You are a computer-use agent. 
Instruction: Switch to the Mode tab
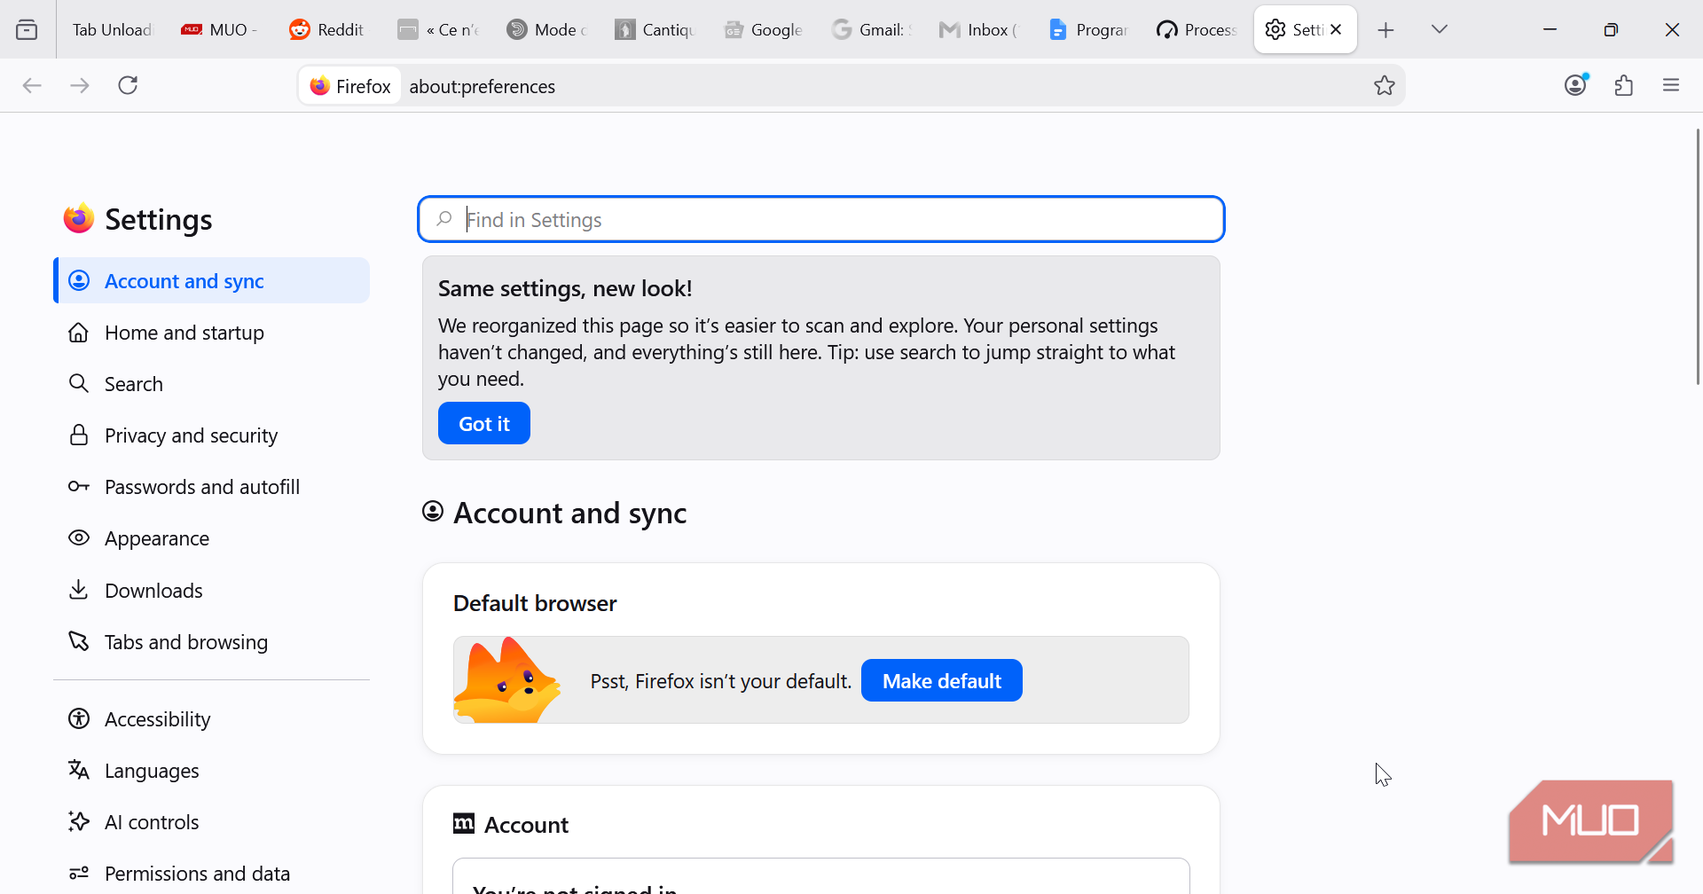click(x=547, y=29)
